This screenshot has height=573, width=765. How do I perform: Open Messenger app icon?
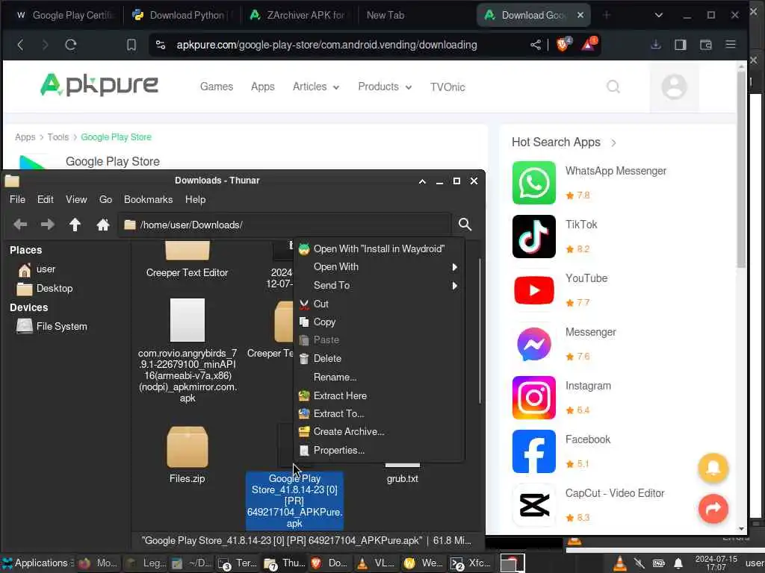pos(533,344)
